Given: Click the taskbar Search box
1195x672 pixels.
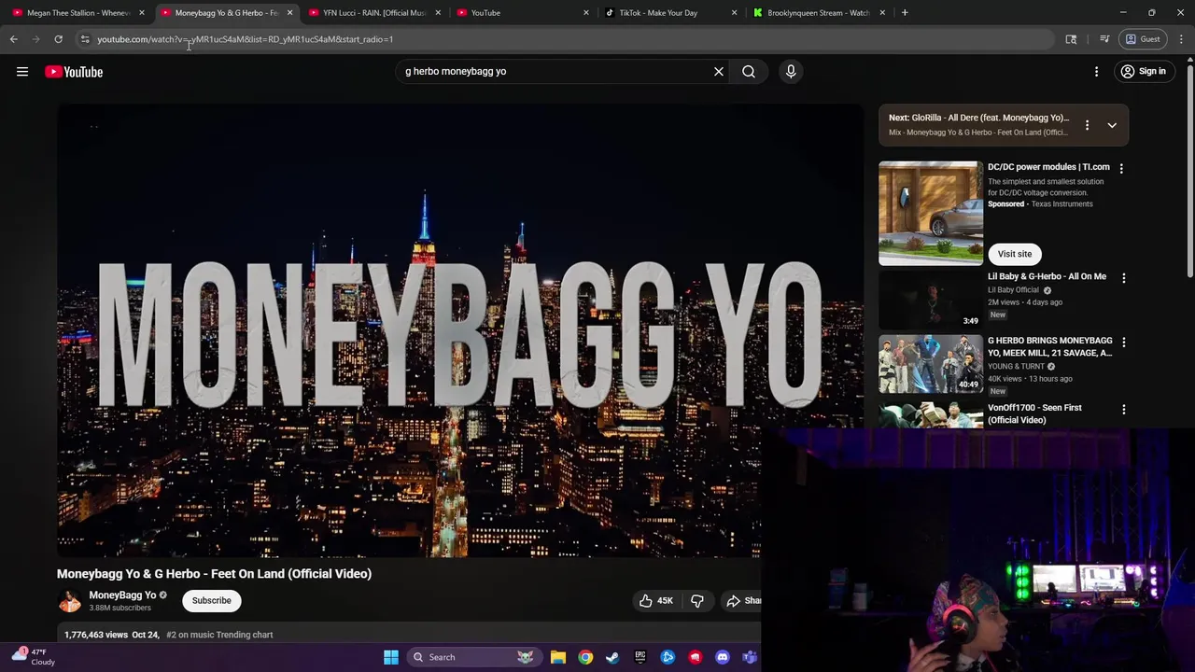Looking at the screenshot, I should [x=476, y=657].
